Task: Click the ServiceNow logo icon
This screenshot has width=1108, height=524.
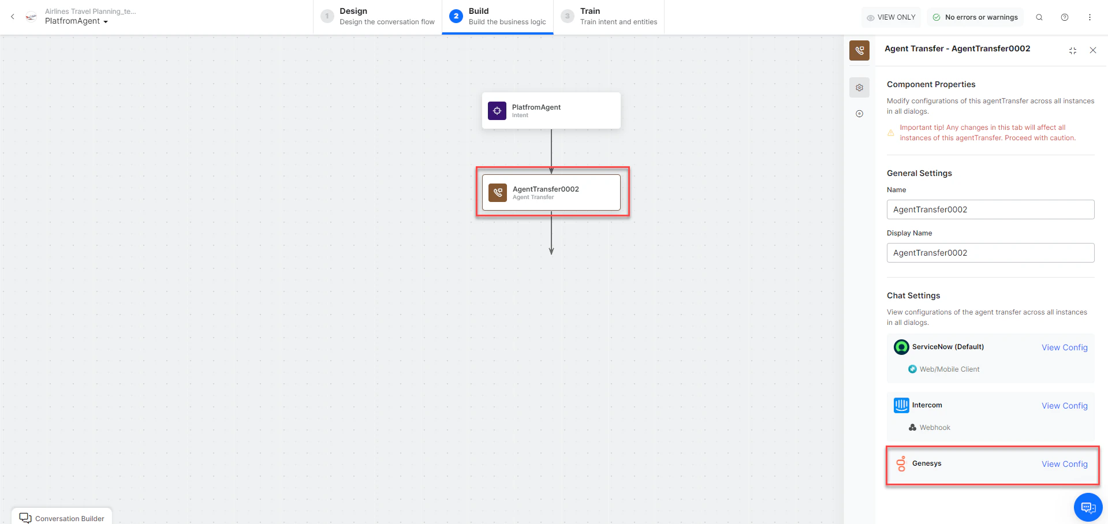Action: 901,347
